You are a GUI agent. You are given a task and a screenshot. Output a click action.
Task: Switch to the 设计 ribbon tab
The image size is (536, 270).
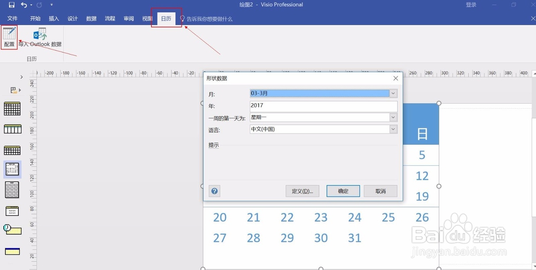(x=72, y=18)
